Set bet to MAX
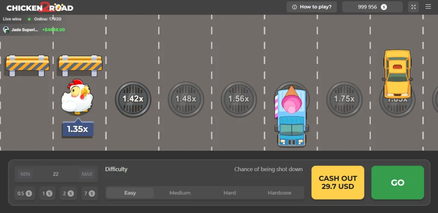The width and height of the screenshot is (438, 213). (x=87, y=174)
